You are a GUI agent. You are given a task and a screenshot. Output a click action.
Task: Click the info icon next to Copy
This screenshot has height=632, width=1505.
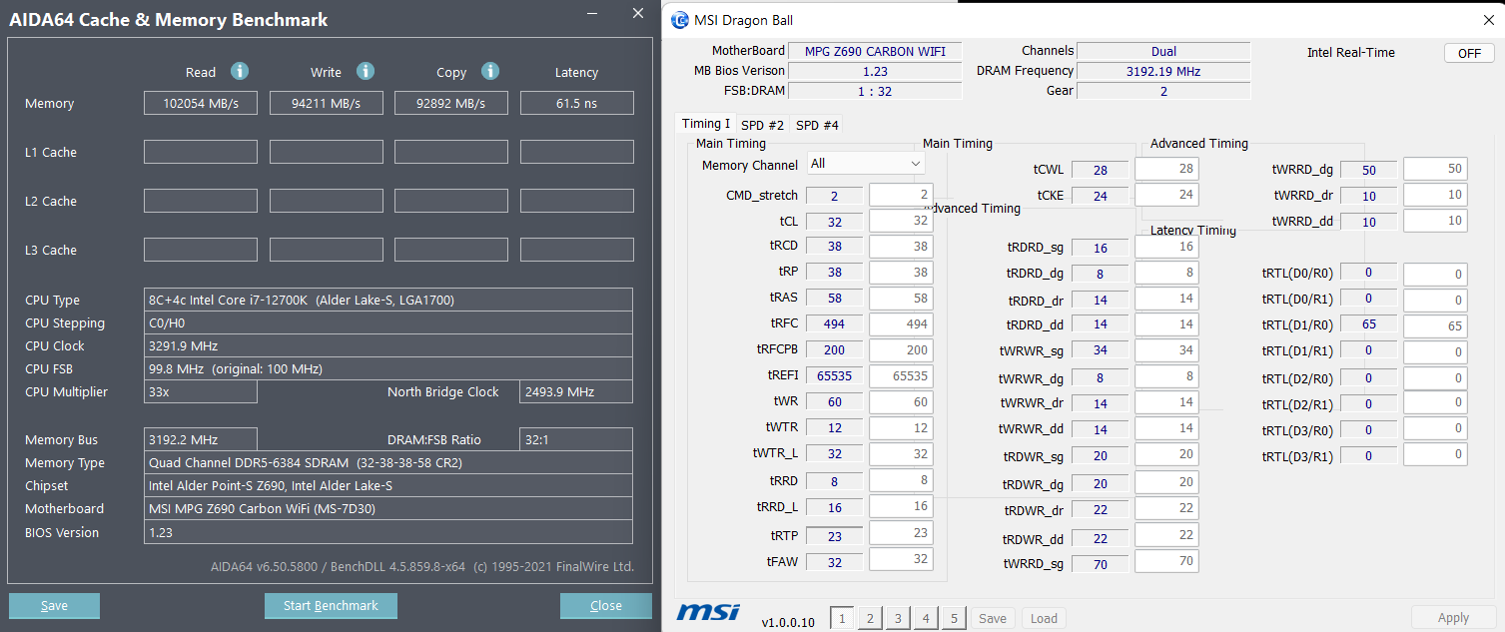pyautogui.click(x=489, y=71)
